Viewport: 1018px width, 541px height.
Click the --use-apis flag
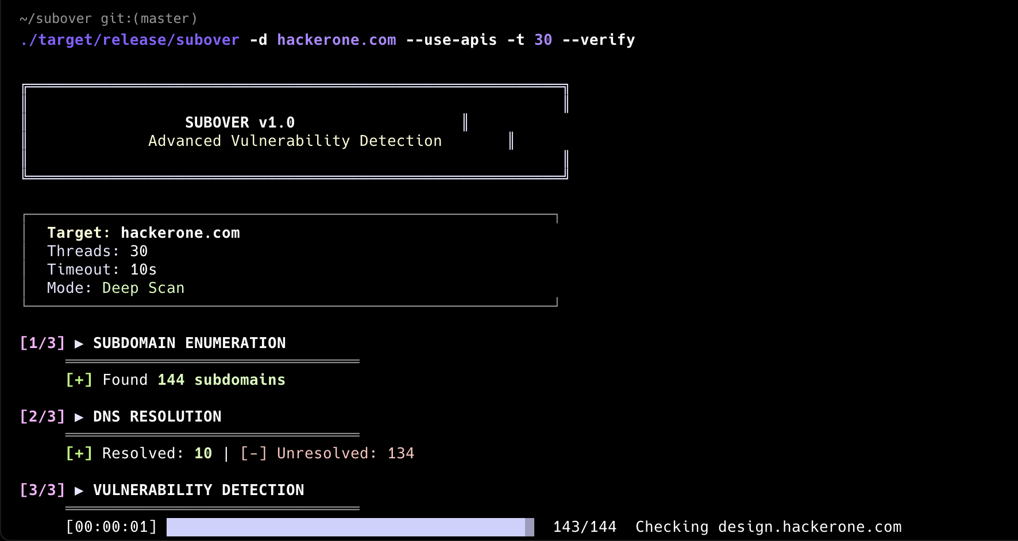[452, 40]
